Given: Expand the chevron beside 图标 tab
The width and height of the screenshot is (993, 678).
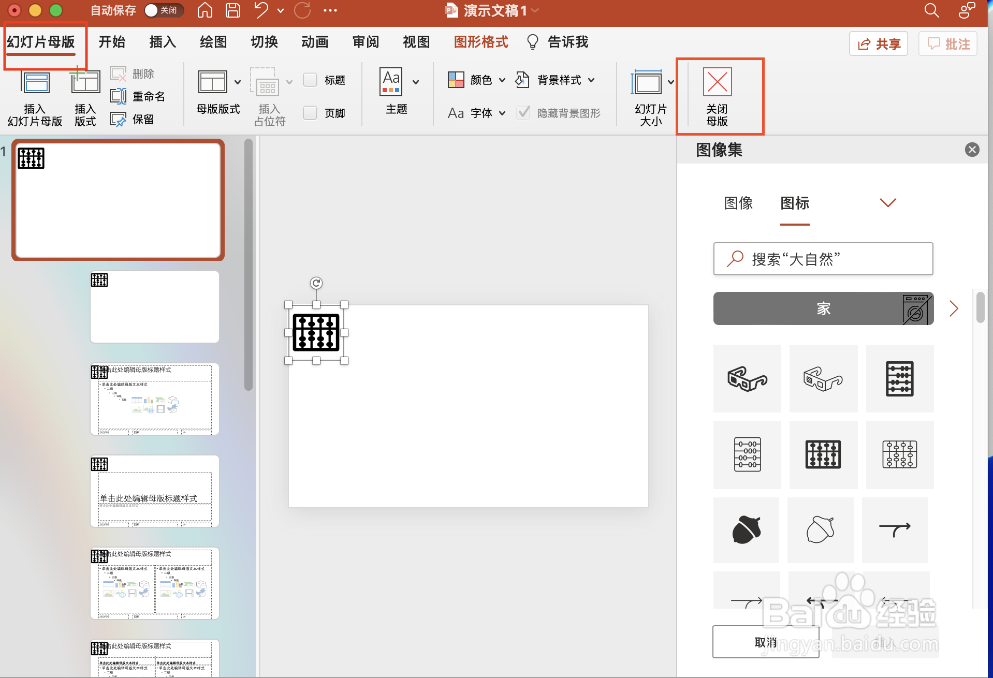Looking at the screenshot, I should point(887,202).
